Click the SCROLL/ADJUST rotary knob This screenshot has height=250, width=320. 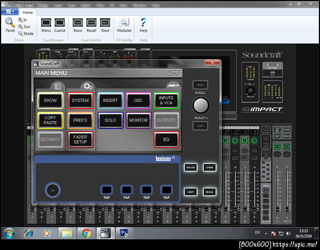pyautogui.click(x=201, y=106)
